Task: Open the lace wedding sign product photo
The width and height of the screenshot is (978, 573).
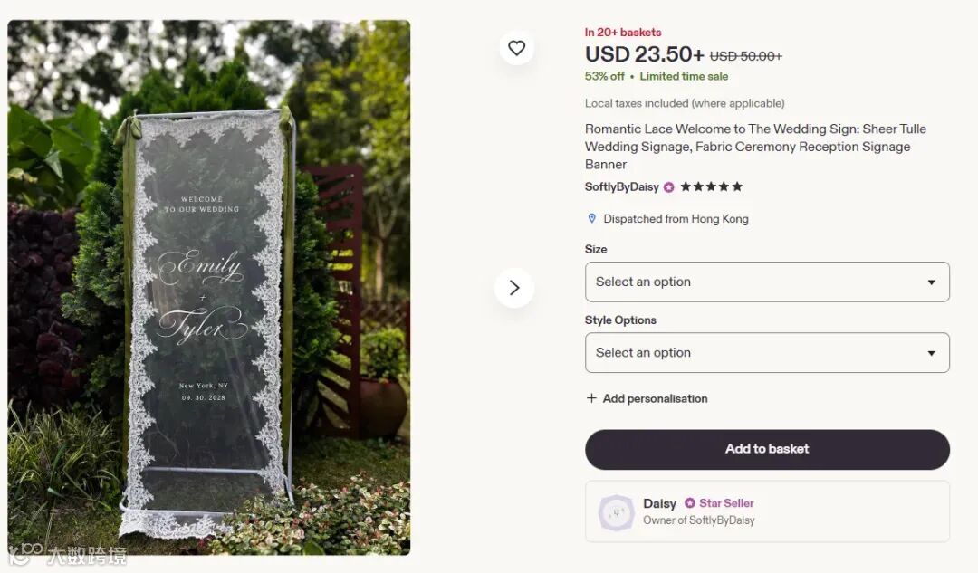Action: 209,288
